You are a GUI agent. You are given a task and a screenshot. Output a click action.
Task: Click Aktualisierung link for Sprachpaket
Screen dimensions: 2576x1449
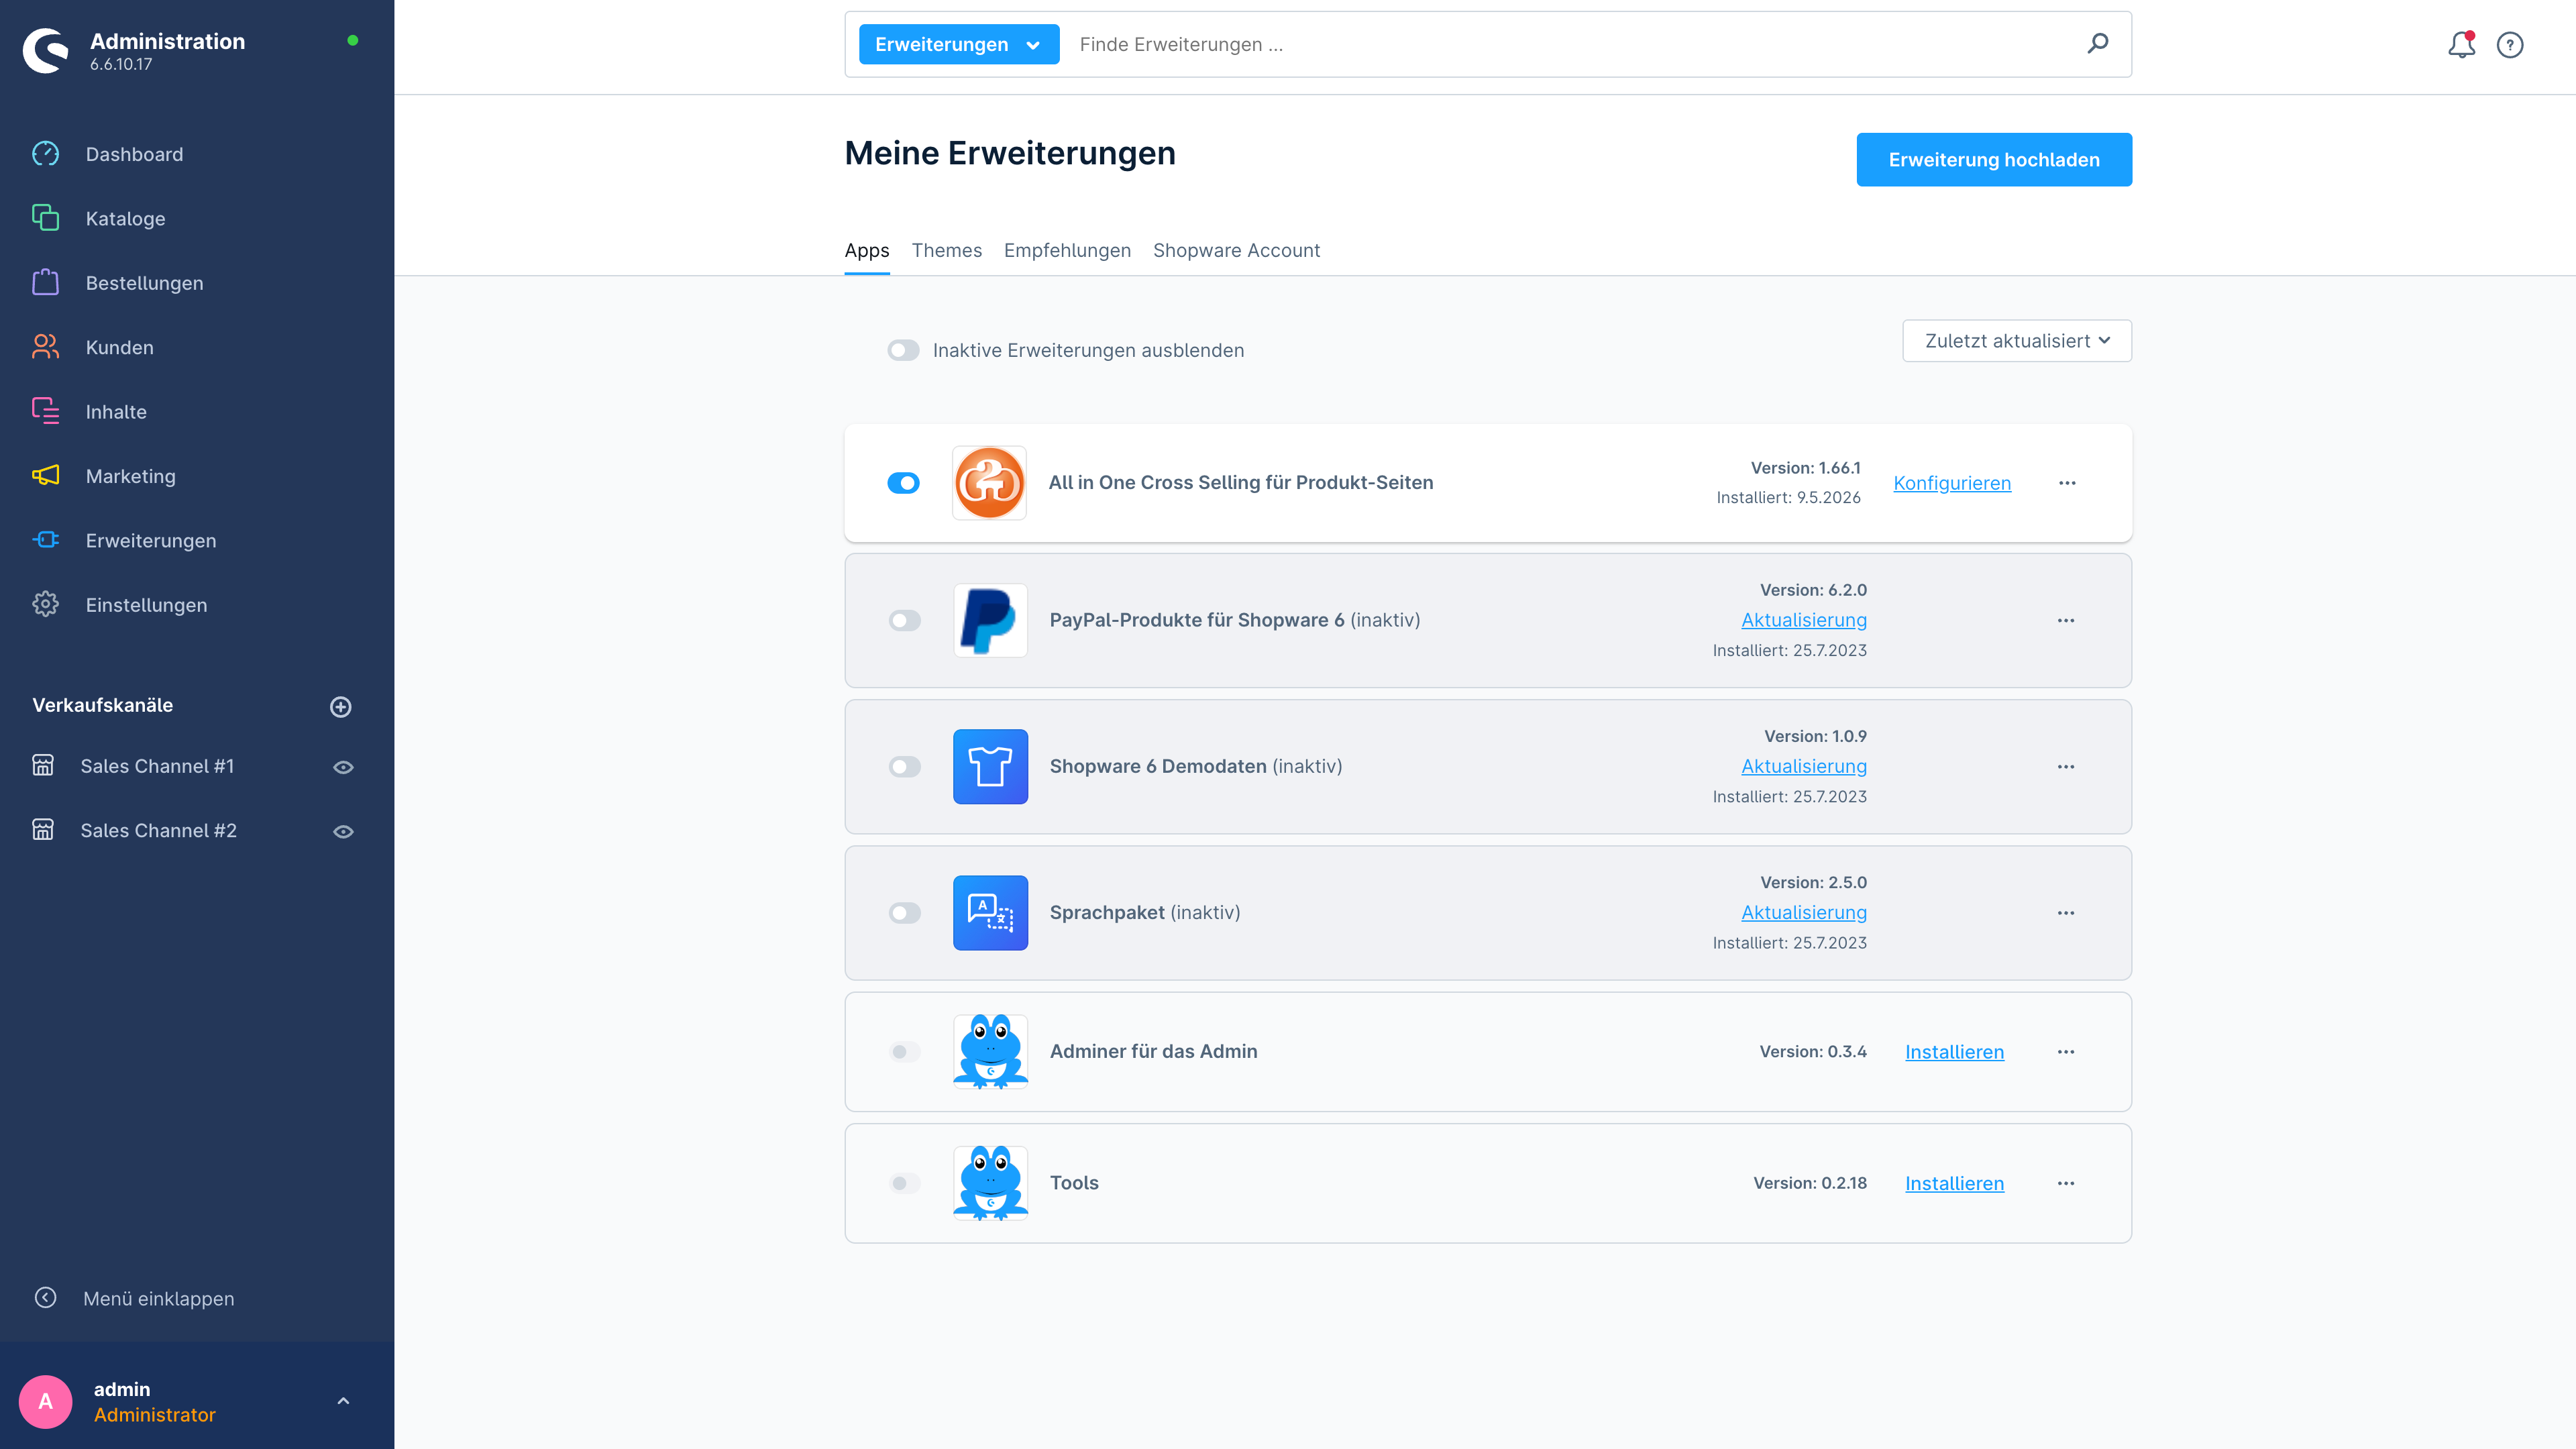[x=1803, y=913]
